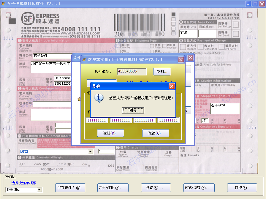Open 预览/调整(V)... button

pos(199,188)
